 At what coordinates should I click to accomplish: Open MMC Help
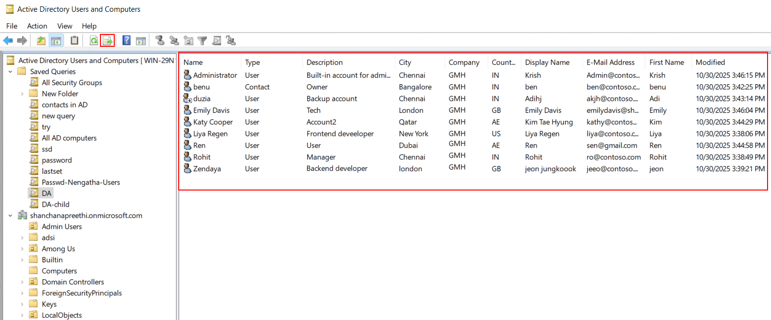pyautogui.click(x=126, y=40)
